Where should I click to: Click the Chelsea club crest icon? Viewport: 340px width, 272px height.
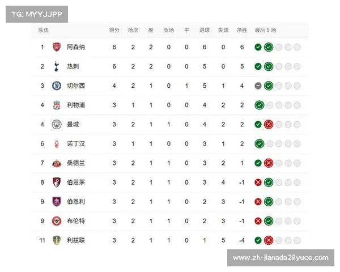(56, 86)
